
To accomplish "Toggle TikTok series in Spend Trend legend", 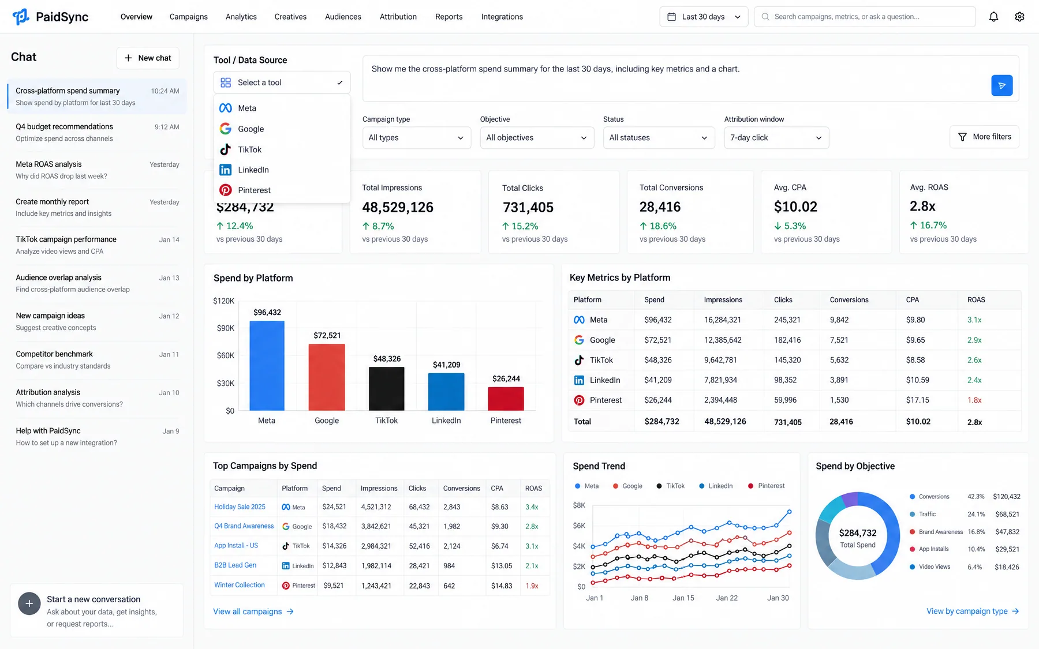I will [x=670, y=486].
